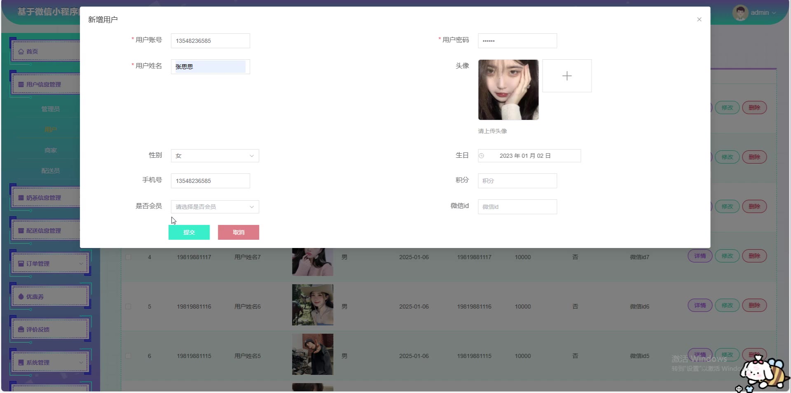
Task: Click the photo thumbnail in the 用户姓名7 row
Action: (313, 262)
